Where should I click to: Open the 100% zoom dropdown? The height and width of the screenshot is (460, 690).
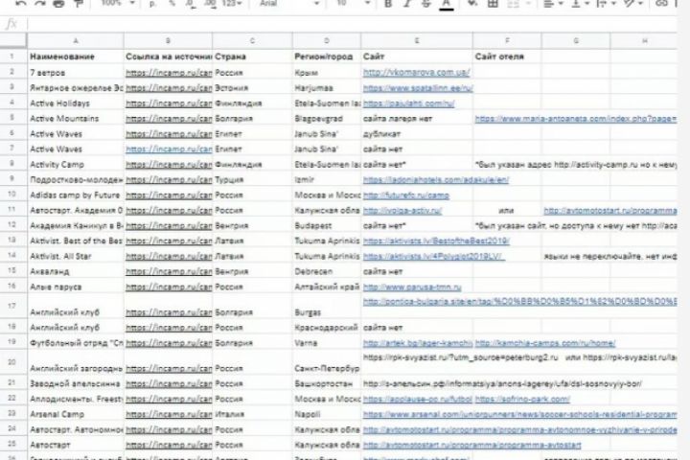(118, 3)
